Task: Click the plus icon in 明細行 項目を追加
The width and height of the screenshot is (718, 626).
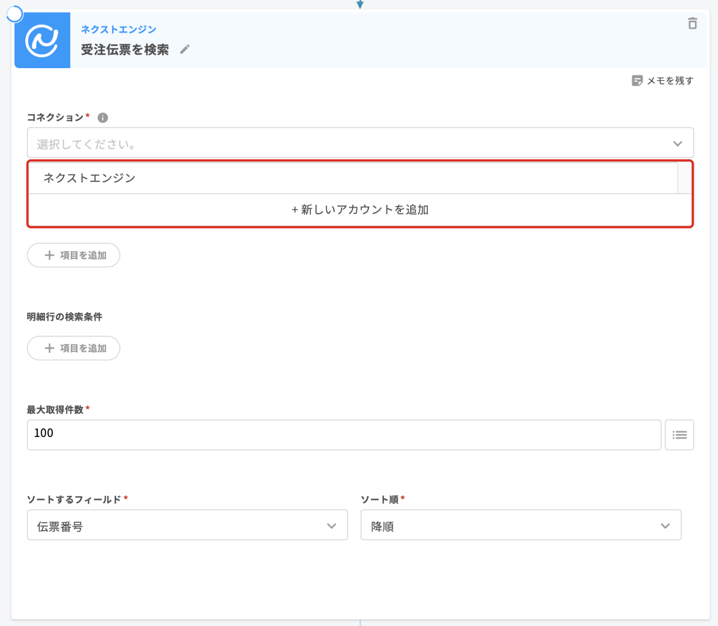Action: click(49, 348)
